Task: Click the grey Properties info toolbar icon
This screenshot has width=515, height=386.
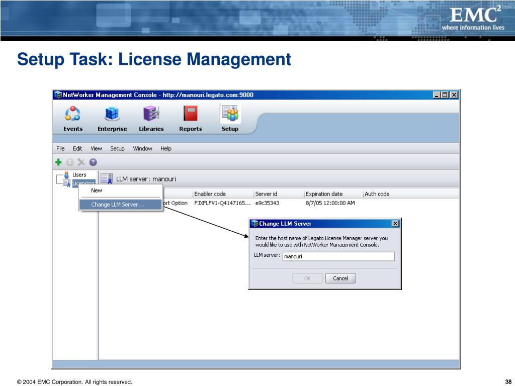Action: point(69,162)
